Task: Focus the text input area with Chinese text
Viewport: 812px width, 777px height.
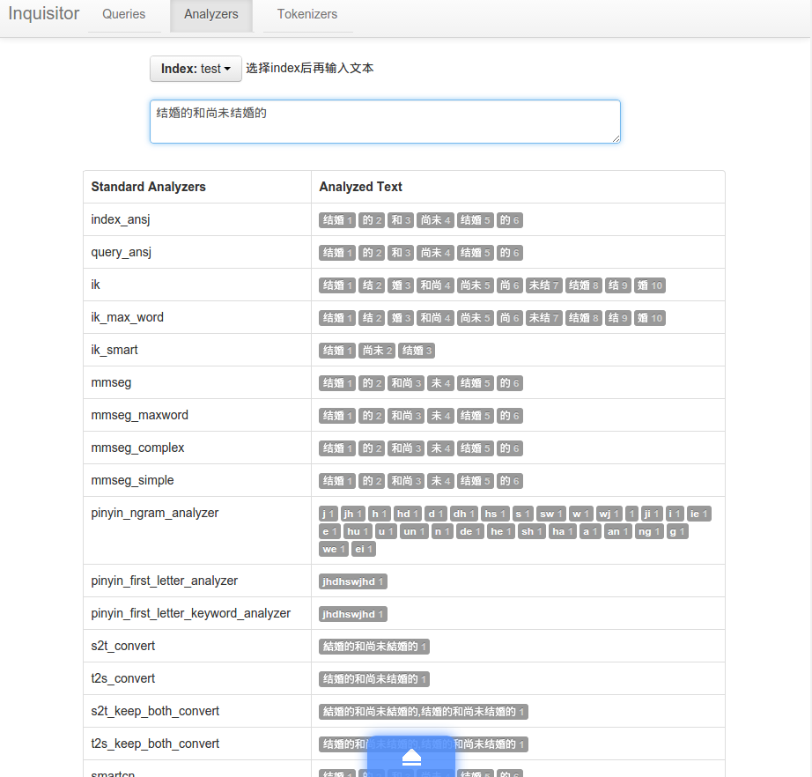Action: point(385,121)
